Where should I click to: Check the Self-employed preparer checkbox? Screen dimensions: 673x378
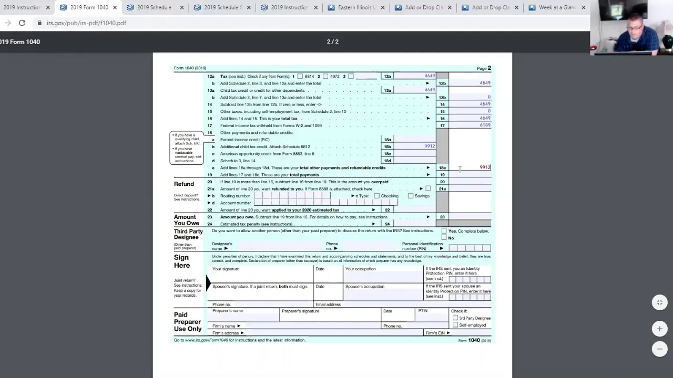click(x=455, y=325)
